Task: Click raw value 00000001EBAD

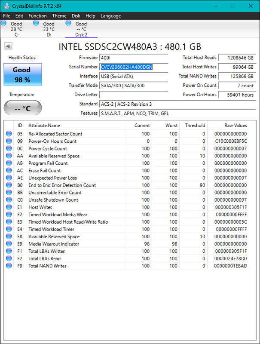Action: coord(230,266)
